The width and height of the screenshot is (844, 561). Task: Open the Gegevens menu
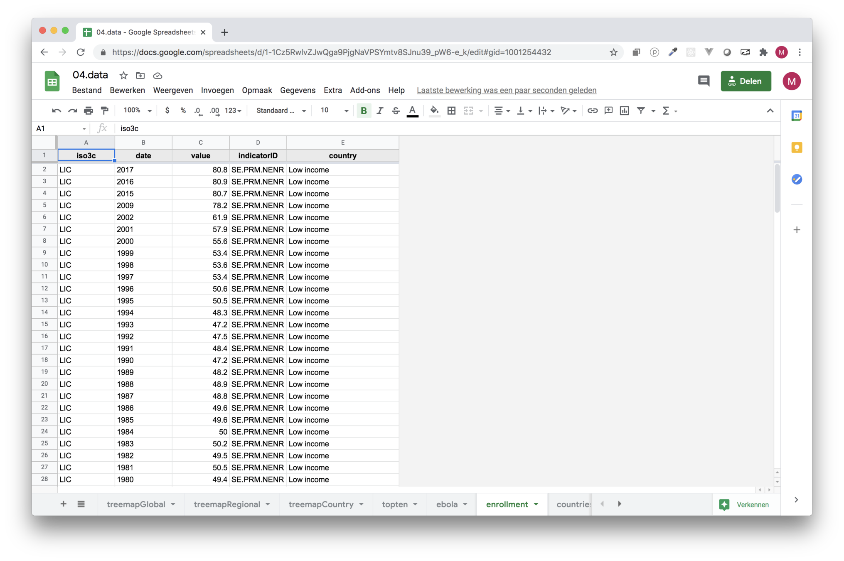coord(298,90)
